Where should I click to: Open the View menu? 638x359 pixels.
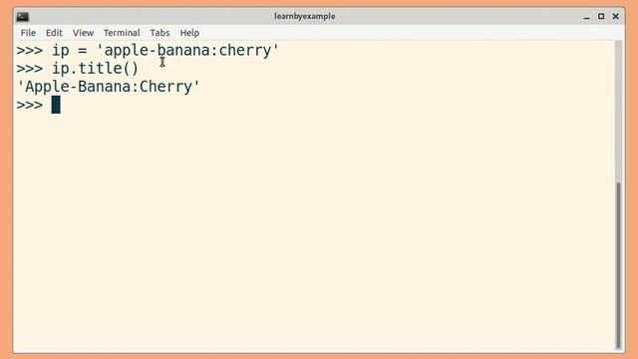pos(83,33)
